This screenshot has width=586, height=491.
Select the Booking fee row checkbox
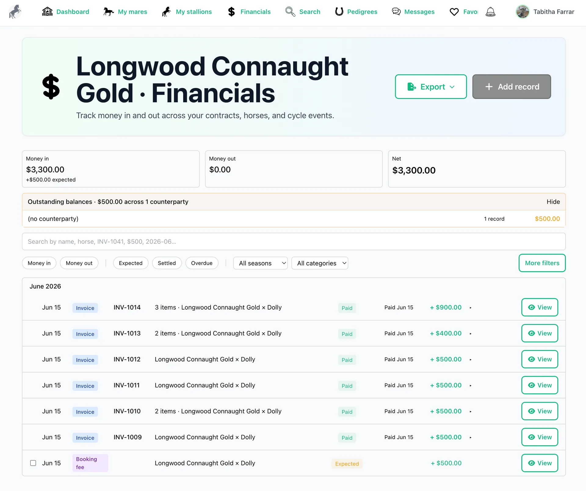click(33, 463)
